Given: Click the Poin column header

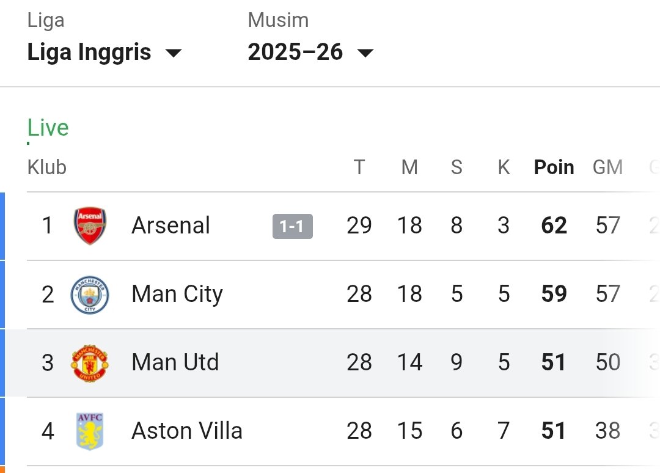Looking at the screenshot, I should click(x=554, y=167).
